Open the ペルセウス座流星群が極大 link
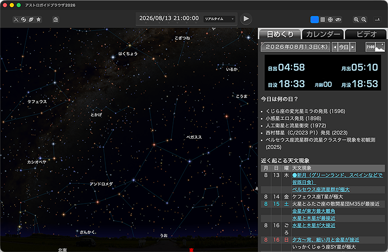The width and height of the screenshot is (388, 252). 321,189
